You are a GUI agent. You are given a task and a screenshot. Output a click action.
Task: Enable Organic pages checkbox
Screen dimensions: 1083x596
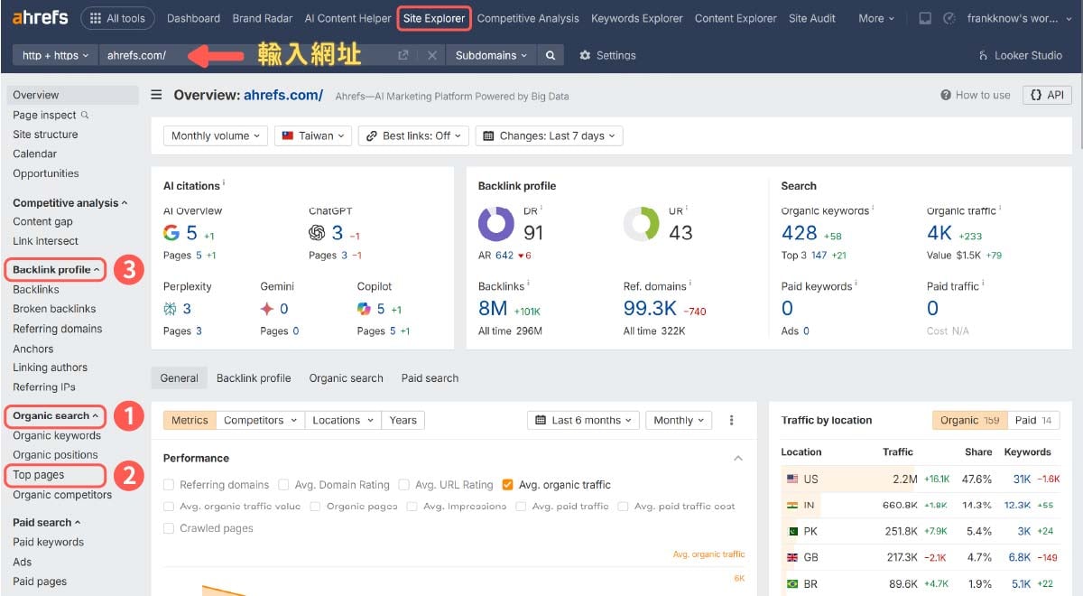pos(316,507)
